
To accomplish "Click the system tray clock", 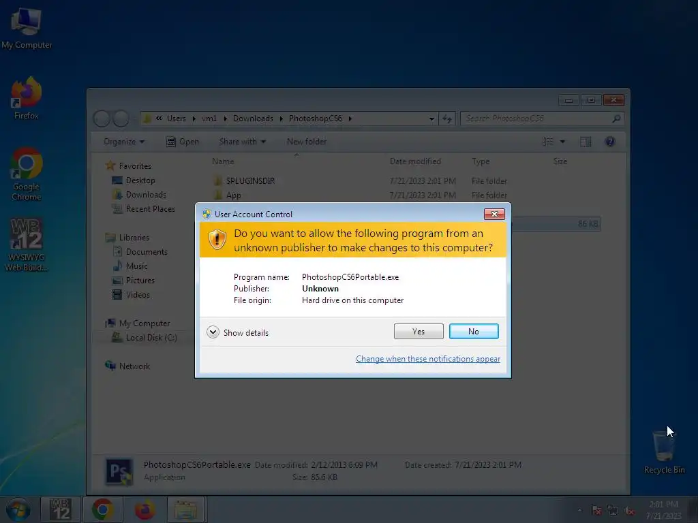I will [663, 509].
